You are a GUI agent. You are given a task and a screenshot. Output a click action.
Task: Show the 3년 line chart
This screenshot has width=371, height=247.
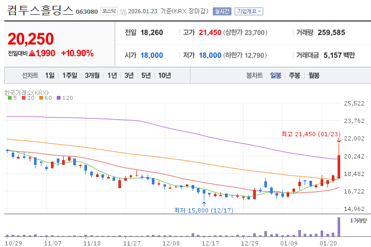(x=129, y=75)
